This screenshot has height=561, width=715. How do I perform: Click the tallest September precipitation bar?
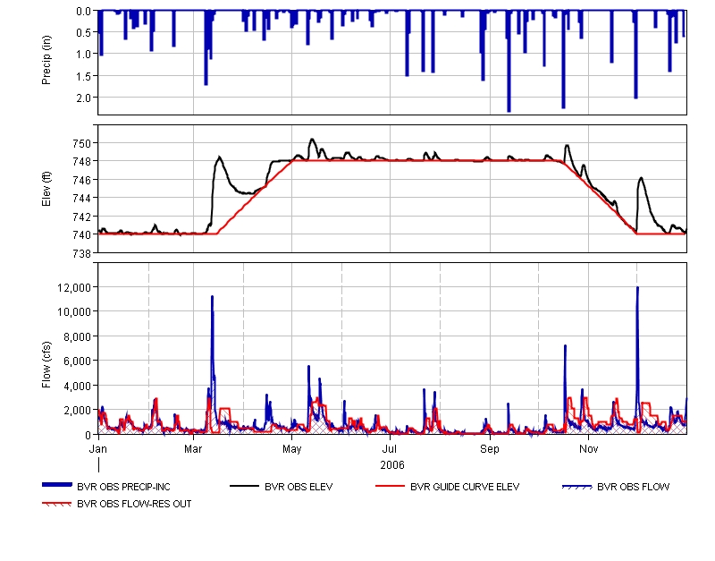click(509, 62)
